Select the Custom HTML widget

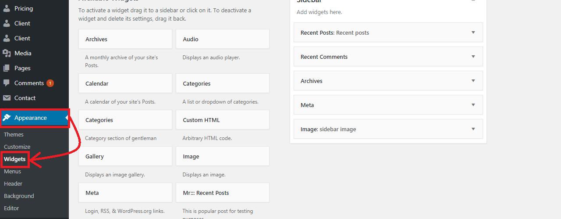tap(223, 120)
